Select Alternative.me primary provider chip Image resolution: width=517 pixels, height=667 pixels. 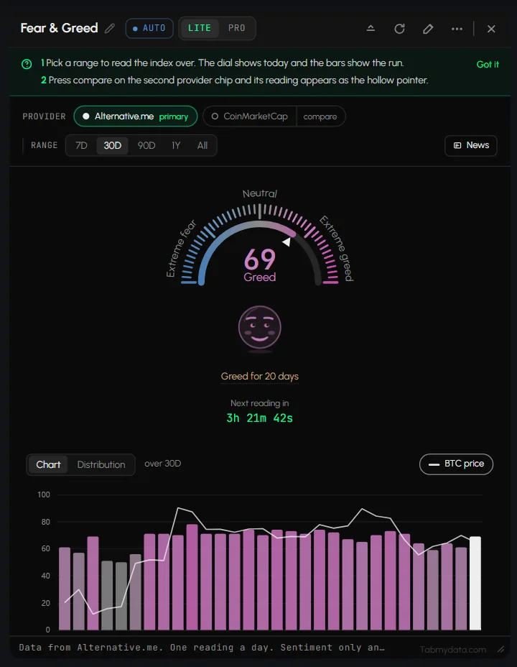point(136,116)
